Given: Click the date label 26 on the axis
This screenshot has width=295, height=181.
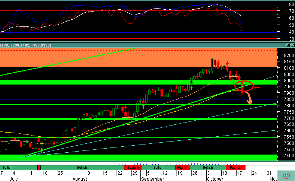Looking at the screenshot, I should coord(195,173).
